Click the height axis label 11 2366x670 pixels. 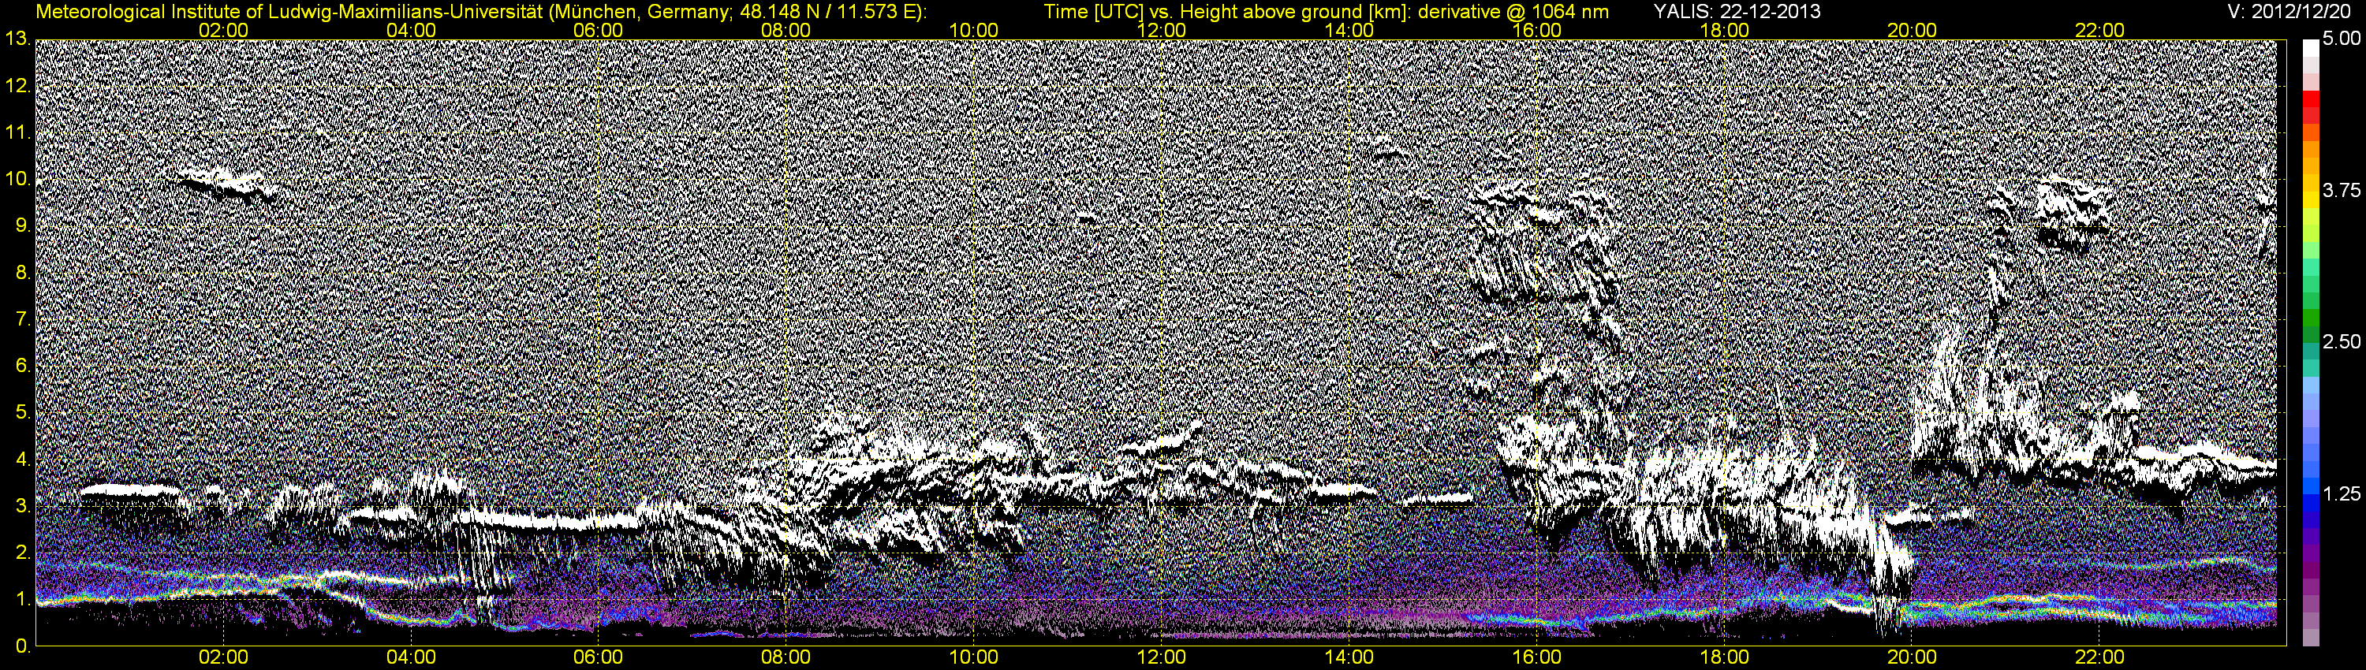click(17, 133)
